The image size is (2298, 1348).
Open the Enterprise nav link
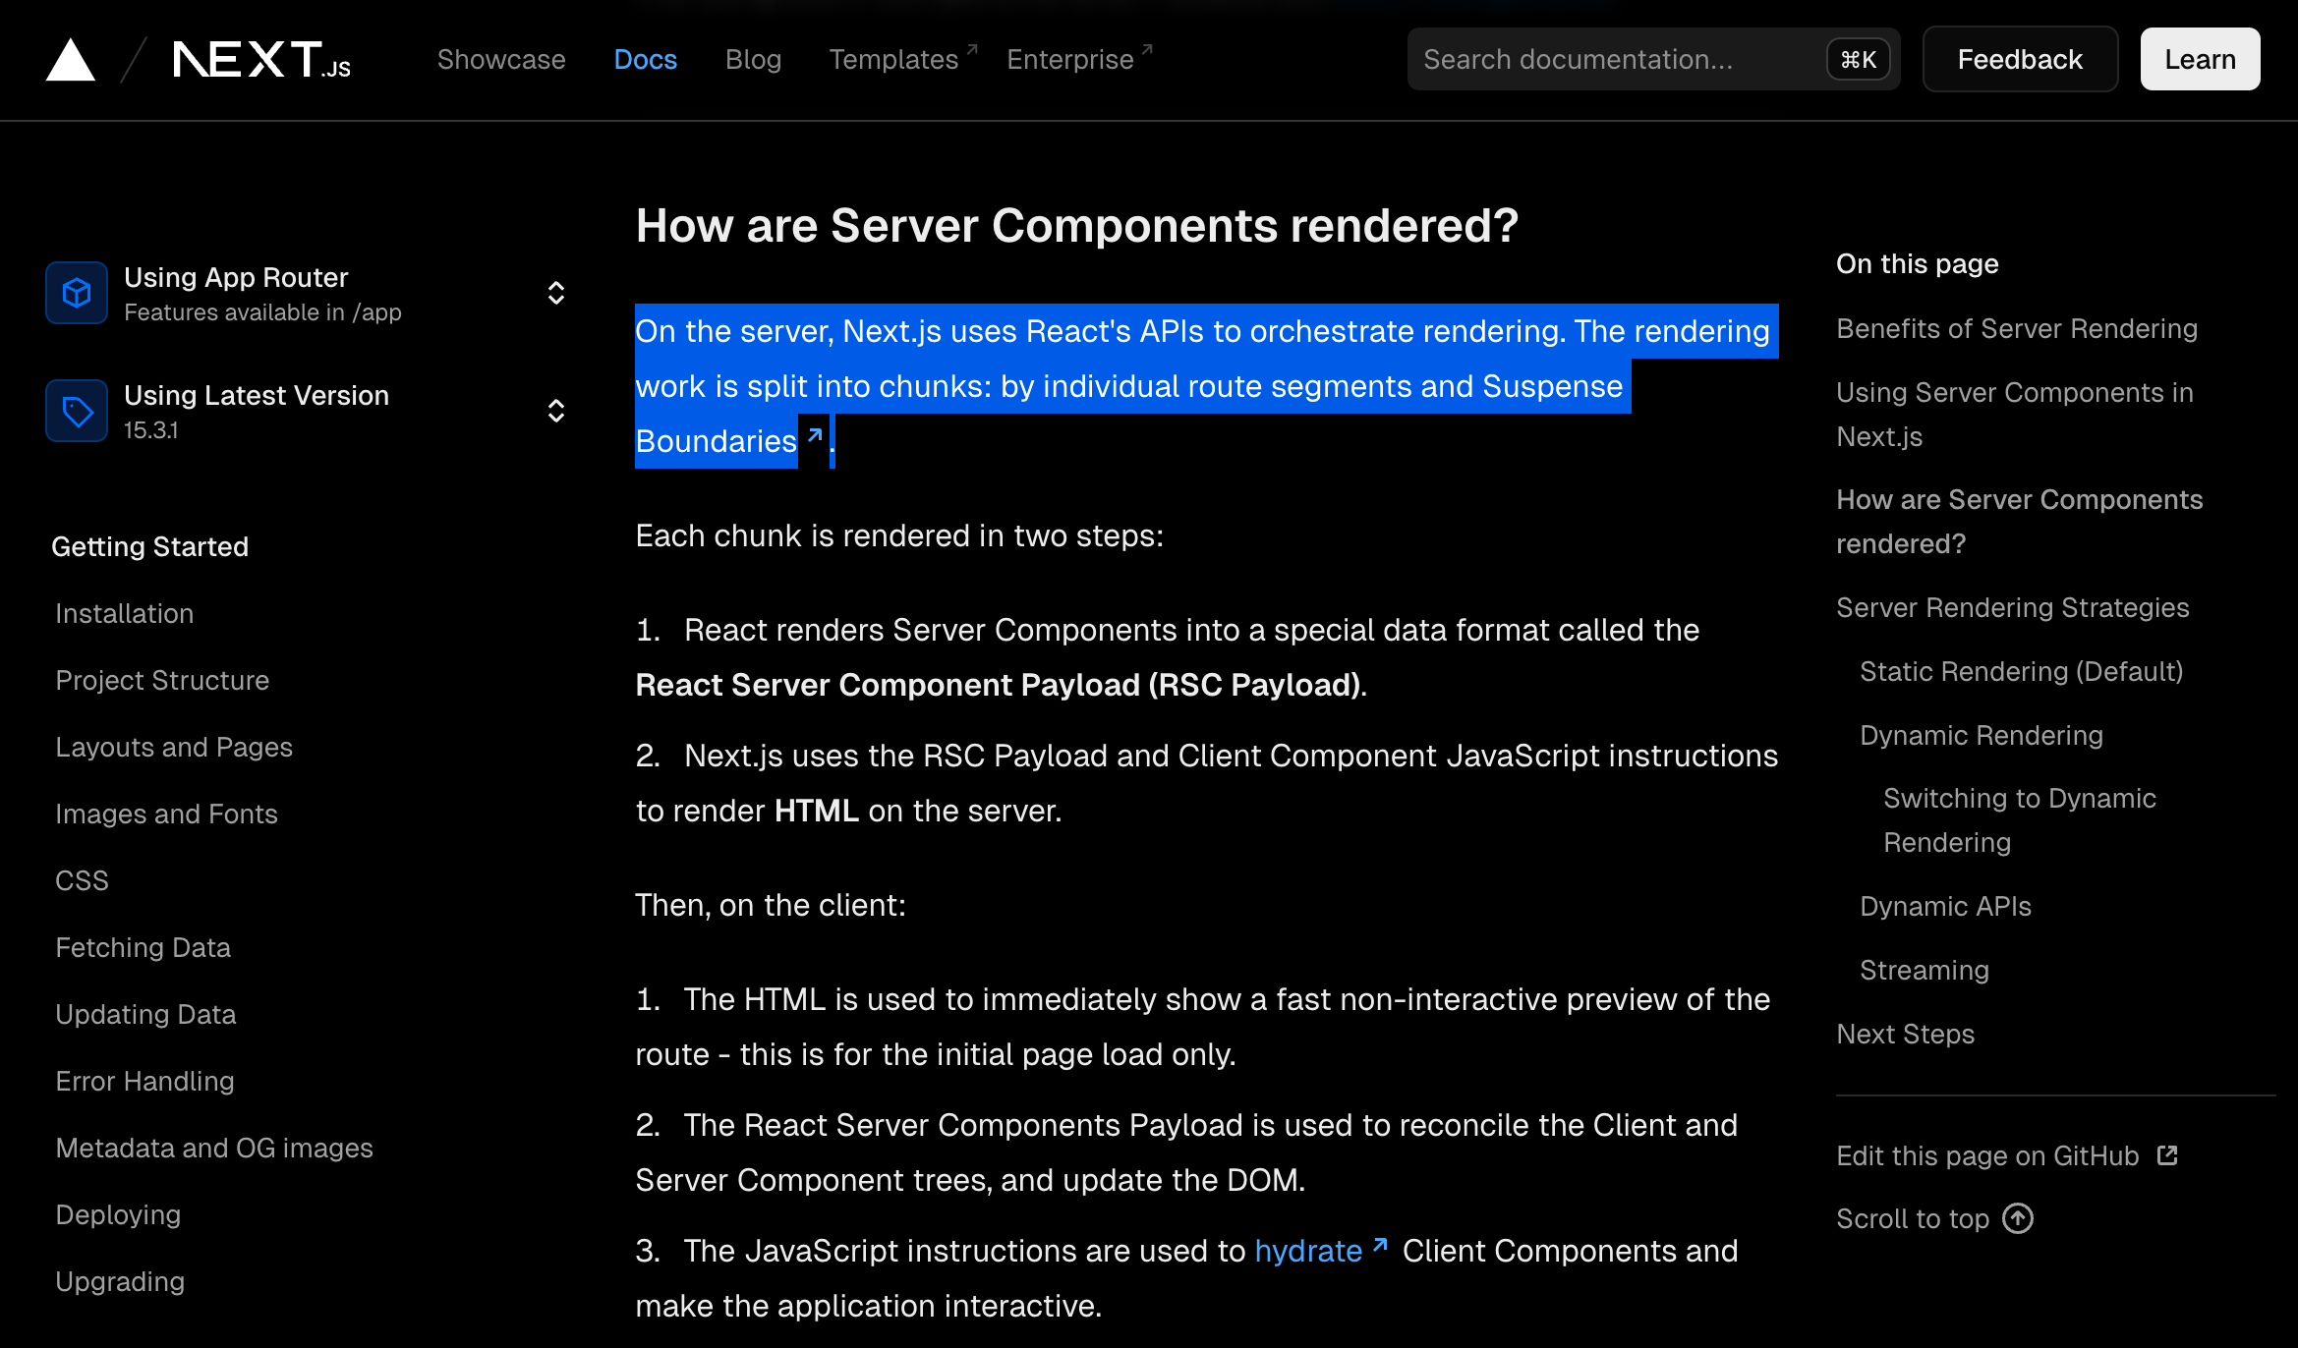click(x=1079, y=59)
